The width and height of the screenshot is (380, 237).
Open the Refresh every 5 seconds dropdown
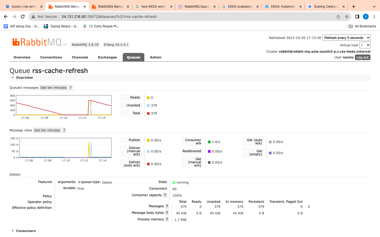click(x=346, y=38)
